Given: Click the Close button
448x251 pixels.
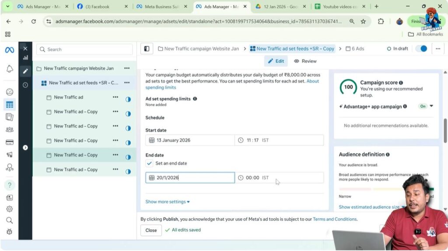Looking at the screenshot, I should [x=151, y=230].
